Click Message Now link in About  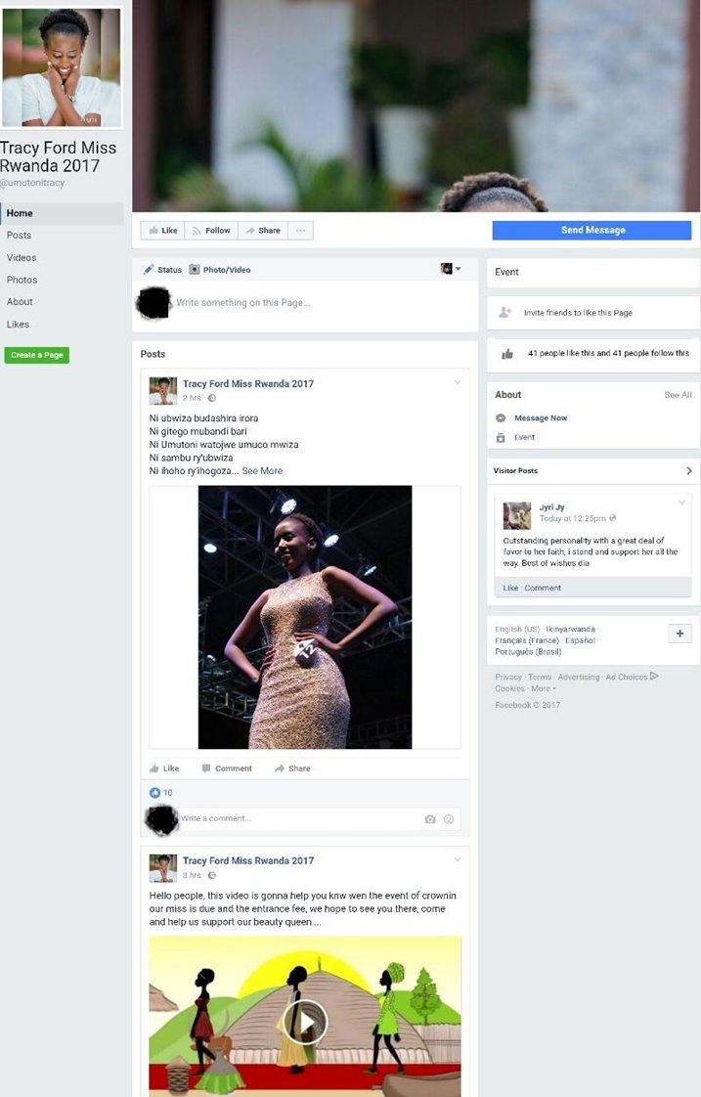[541, 417]
